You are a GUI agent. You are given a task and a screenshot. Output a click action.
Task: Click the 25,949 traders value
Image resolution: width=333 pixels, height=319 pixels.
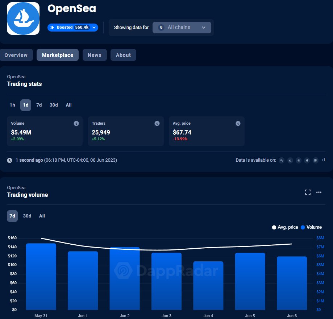tap(101, 132)
